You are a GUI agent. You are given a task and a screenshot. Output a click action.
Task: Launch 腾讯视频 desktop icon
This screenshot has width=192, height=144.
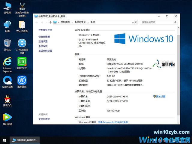pos(7,119)
